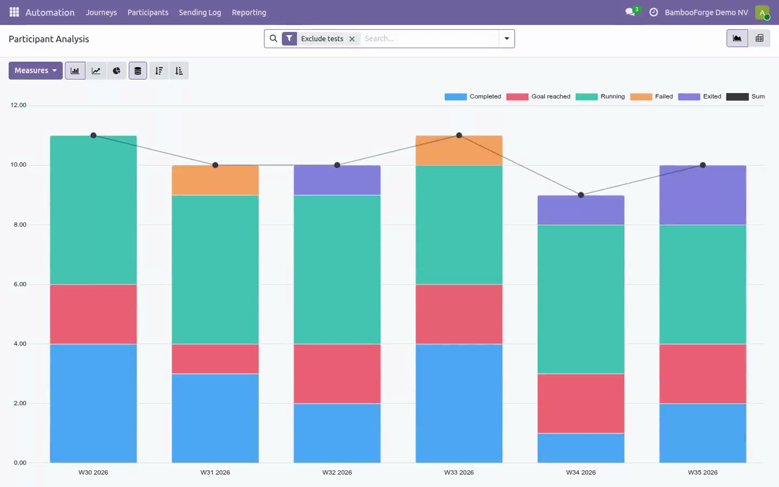Toggle stacked chart mode
779x487 pixels.
pyautogui.click(x=138, y=71)
